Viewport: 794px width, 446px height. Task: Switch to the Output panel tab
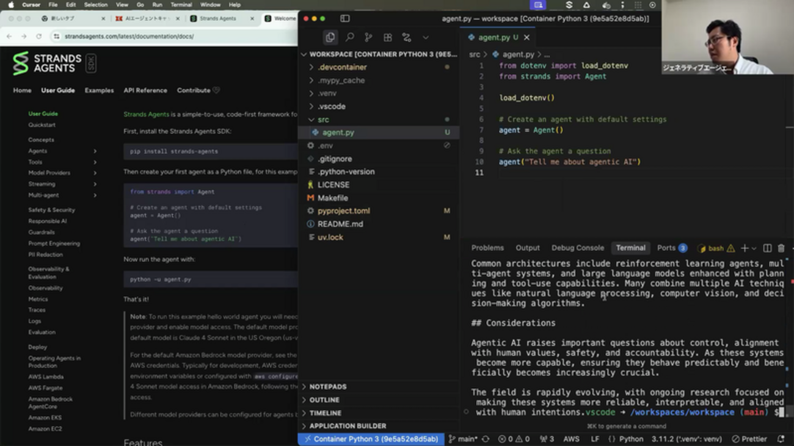coord(528,248)
